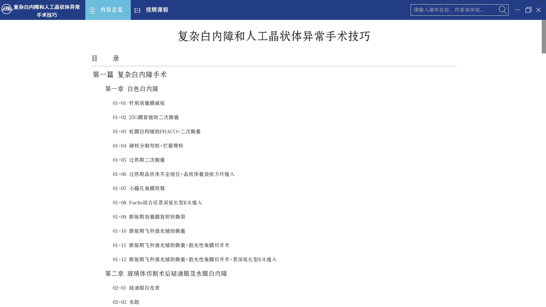Open lesson 01-04 硬核分割刻核+拦截劈核
Viewport: 546px width, 307px height.
click(x=148, y=146)
